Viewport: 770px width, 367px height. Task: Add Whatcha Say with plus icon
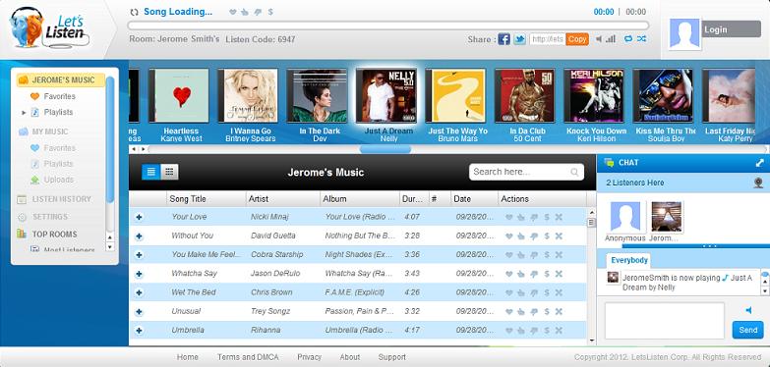[139, 274]
